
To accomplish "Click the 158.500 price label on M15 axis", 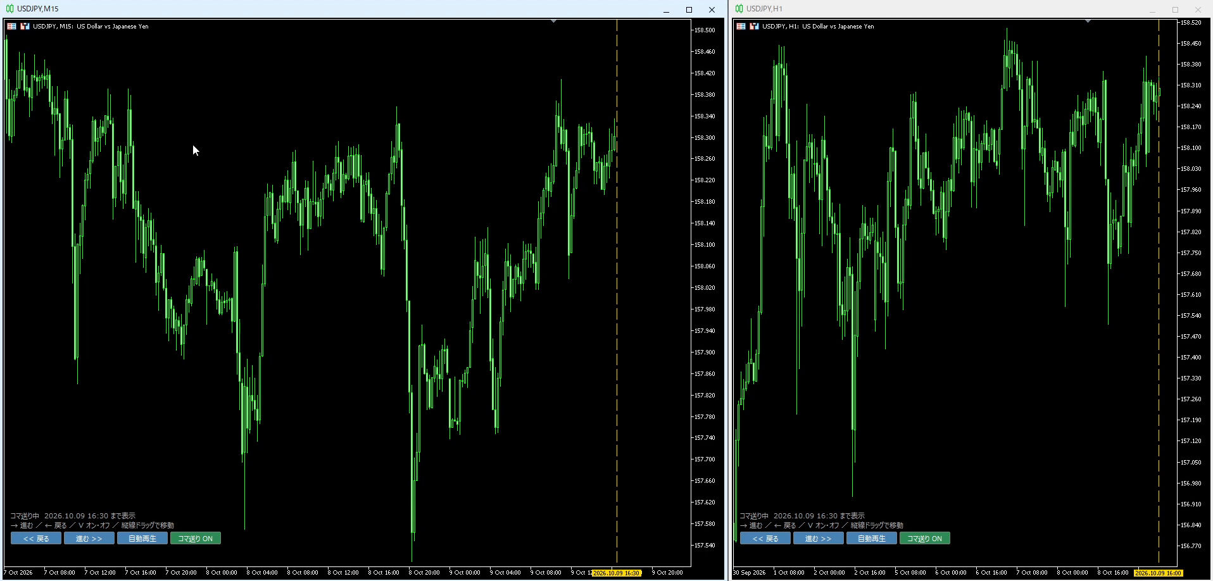I will [x=705, y=30].
